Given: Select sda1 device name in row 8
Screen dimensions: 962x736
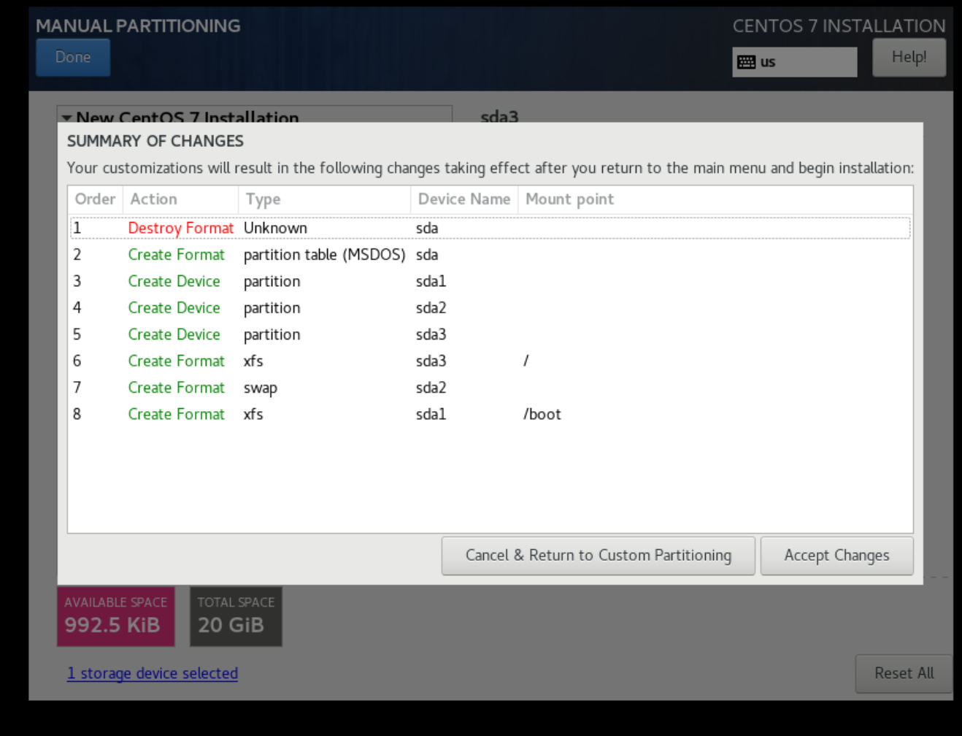Looking at the screenshot, I should [x=431, y=414].
